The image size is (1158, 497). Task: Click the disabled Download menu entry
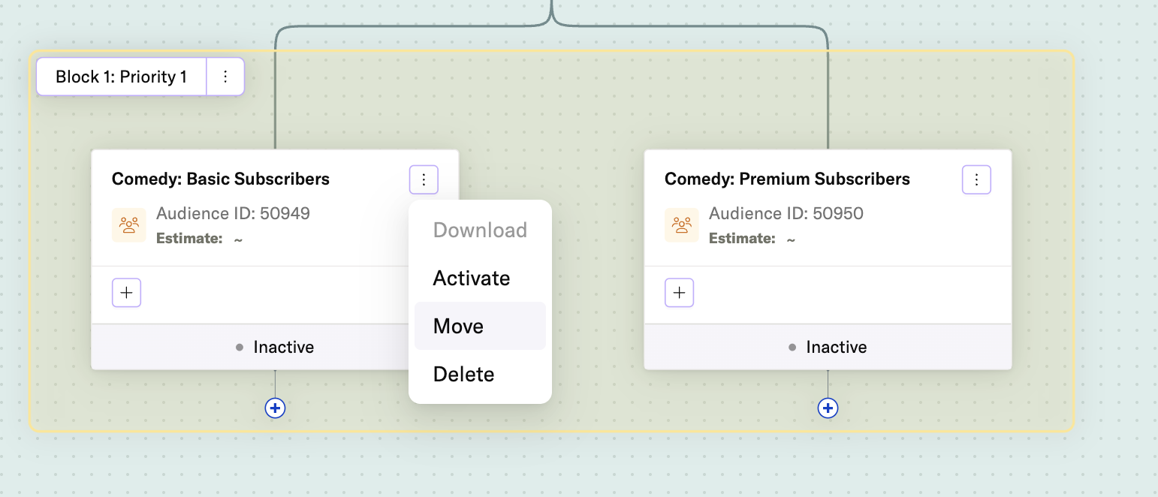(x=480, y=230)
